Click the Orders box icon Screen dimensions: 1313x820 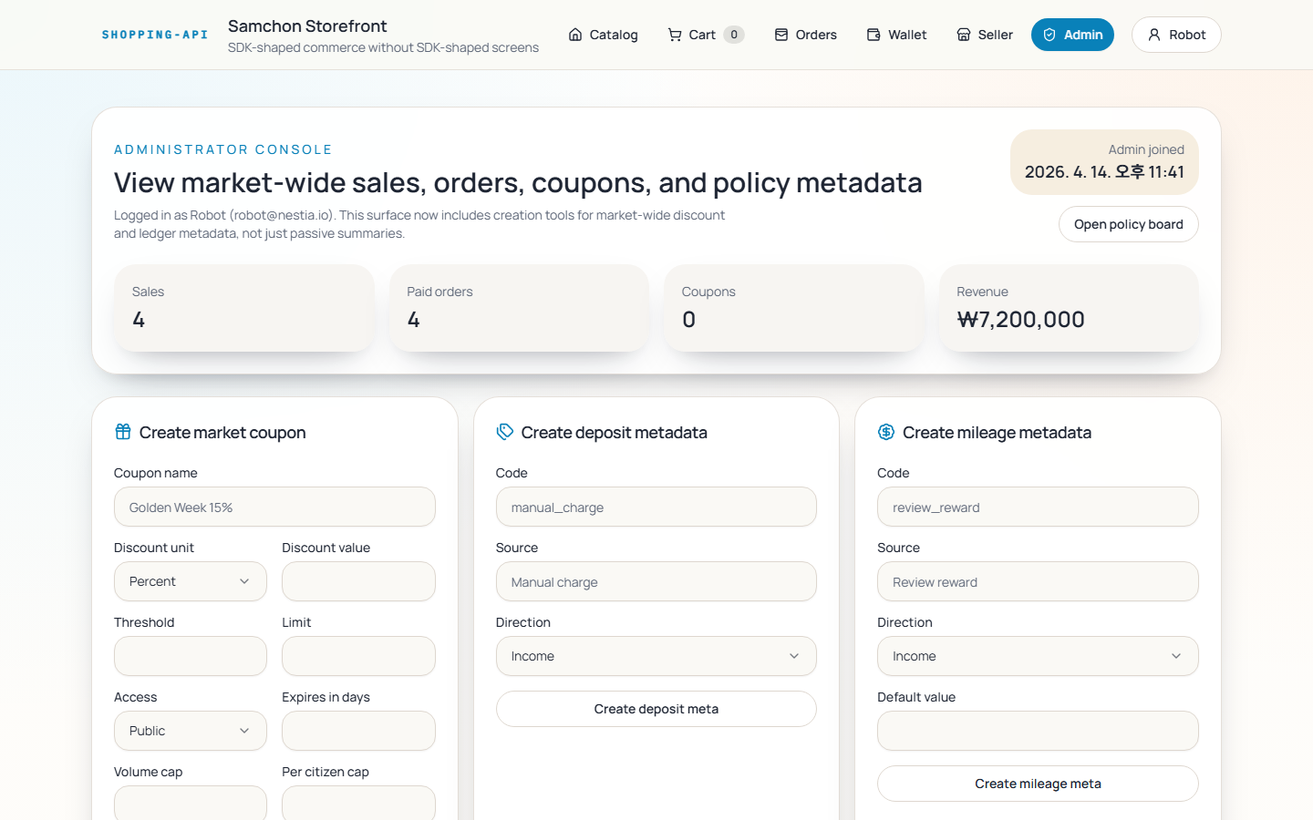click(x=781, y=35)
